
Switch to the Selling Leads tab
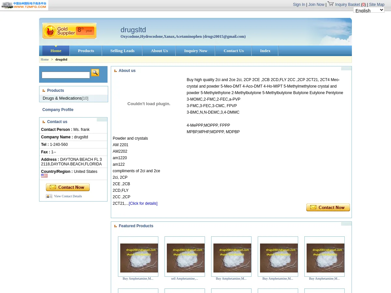[122, 51]
